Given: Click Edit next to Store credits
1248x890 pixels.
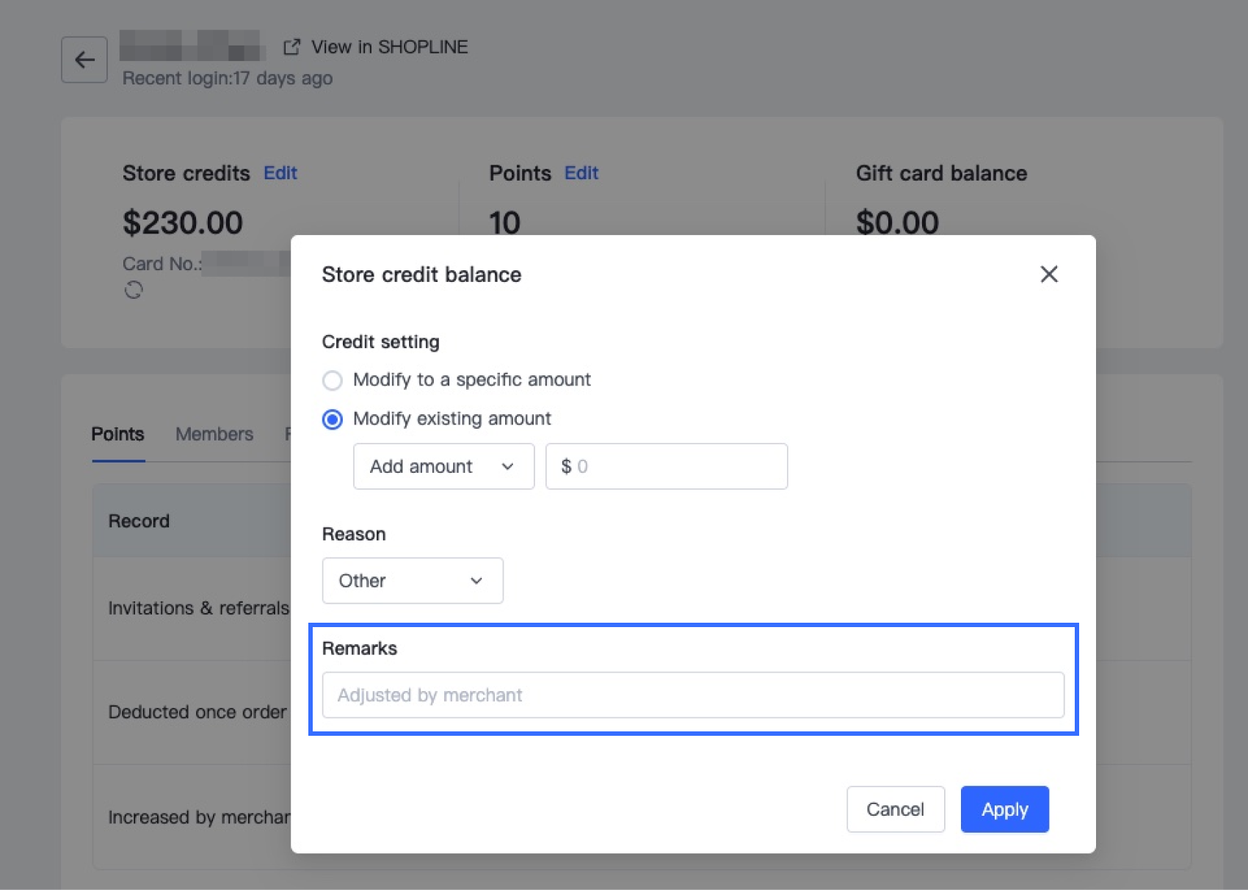Looking at the screenshot, I should coord(280,173).
